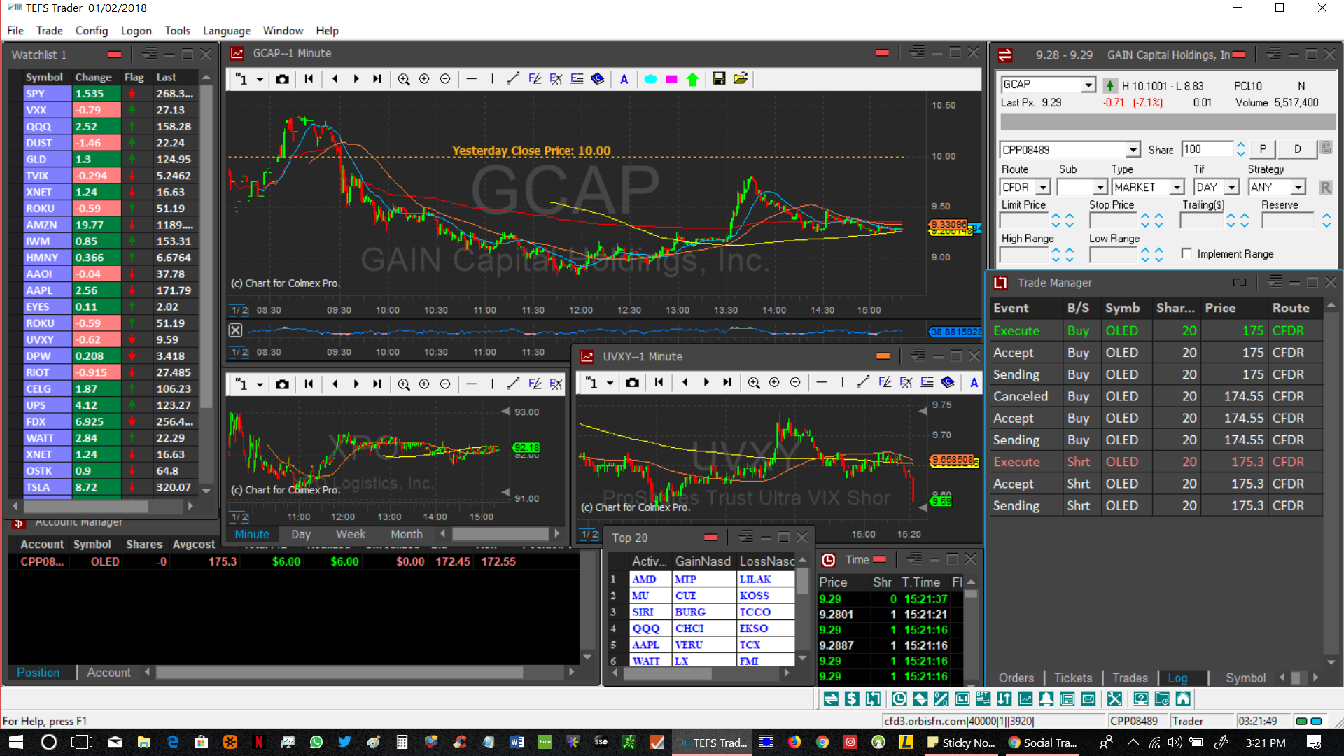
Task: Click the magnifier zoom icon in GCAP chart toolbar
Action: pos(404,79)
